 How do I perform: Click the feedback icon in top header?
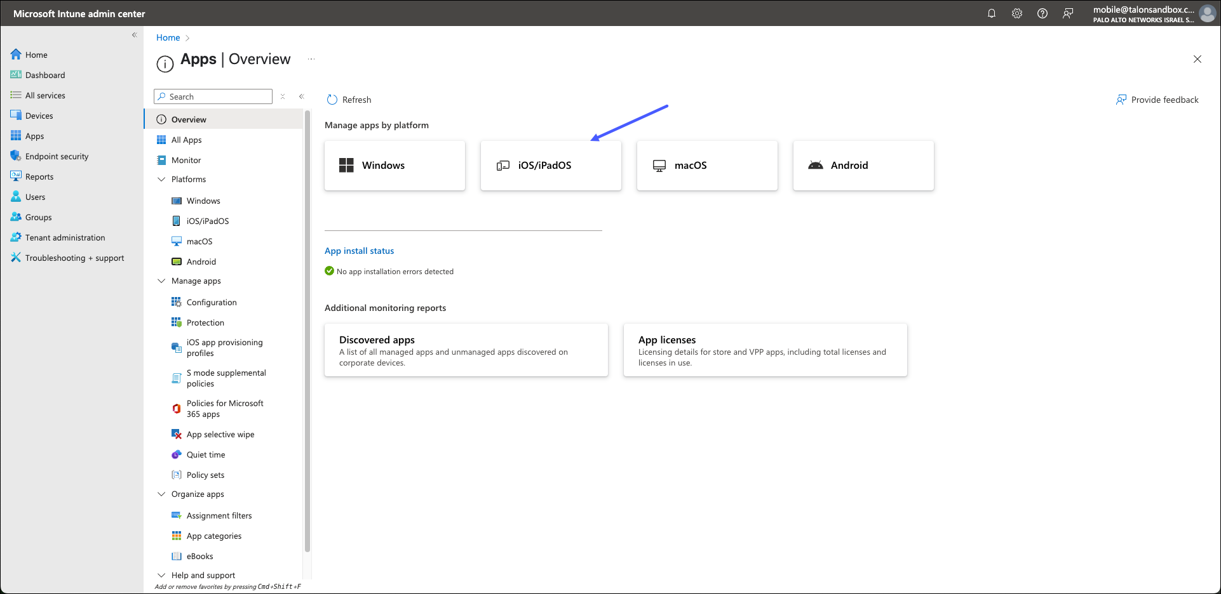[x=1068, y=13]
